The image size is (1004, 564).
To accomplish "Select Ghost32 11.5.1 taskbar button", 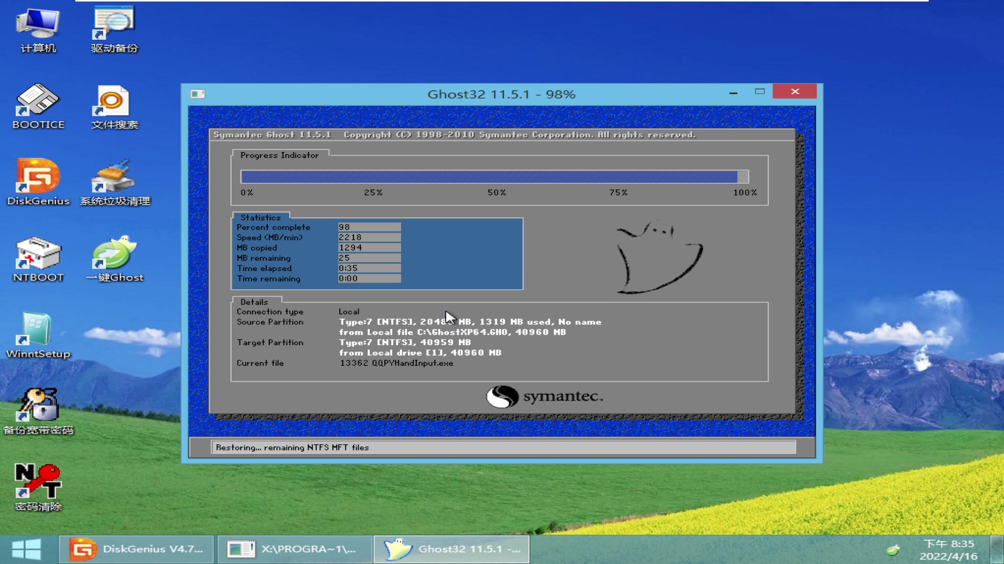I will click(452, 549).
